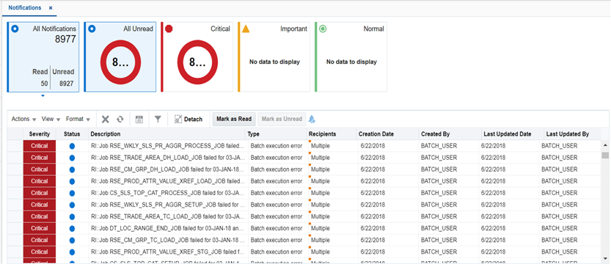Select description RSE_PROD_ATTR_VALUE_XREF_LOAD_JOB failed
Screen dimensions: 611x264
168,181
